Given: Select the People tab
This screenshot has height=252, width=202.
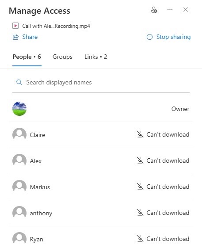Looking at the screenshot, I should 27,57.
